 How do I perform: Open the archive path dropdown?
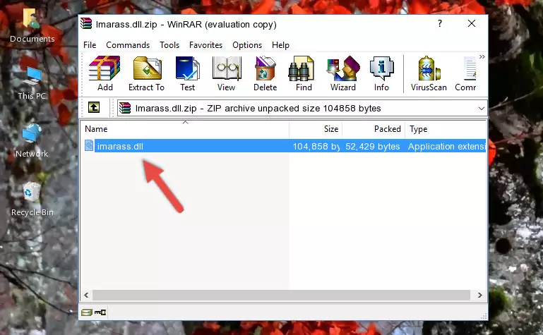482,108
